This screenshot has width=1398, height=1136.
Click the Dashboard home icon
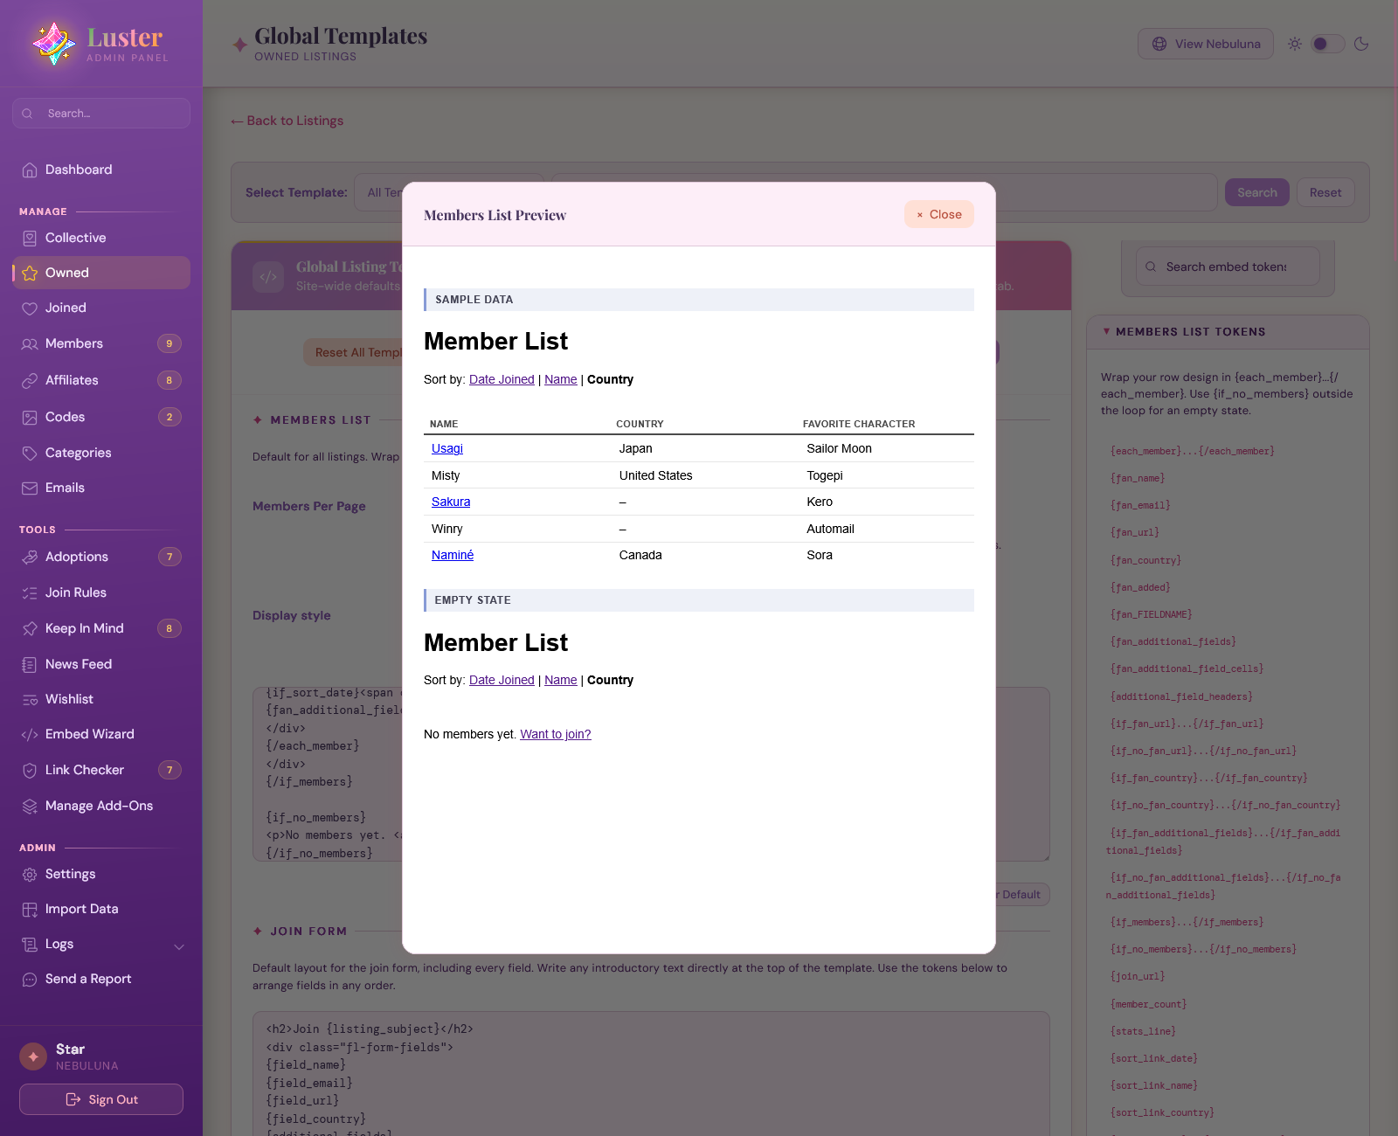point(30,170)
